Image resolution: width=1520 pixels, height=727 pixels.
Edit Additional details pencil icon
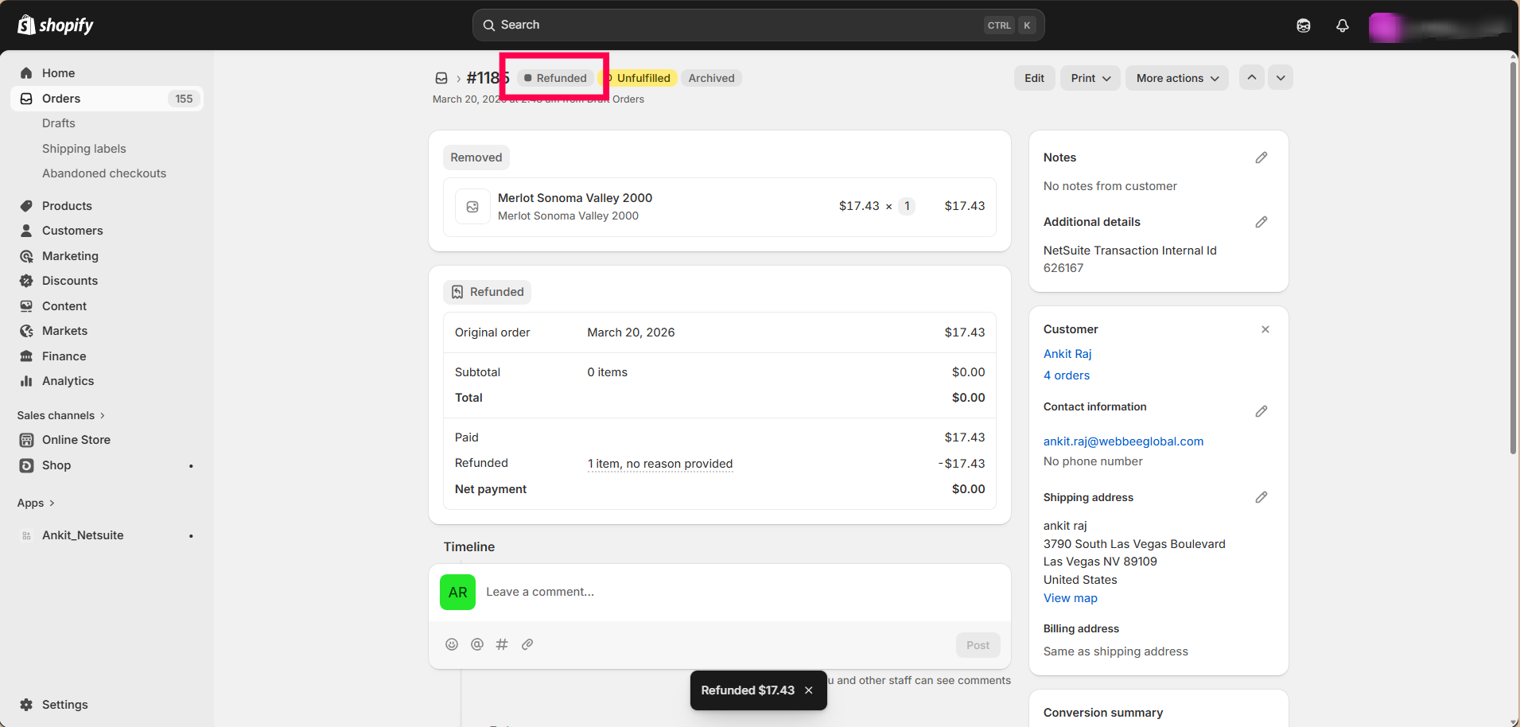(x=1261, y=222)
